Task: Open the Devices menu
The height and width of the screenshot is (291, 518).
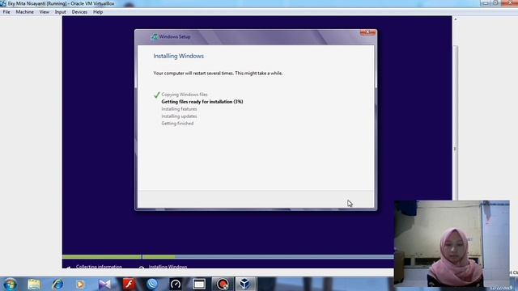Action: coord(79,12)
